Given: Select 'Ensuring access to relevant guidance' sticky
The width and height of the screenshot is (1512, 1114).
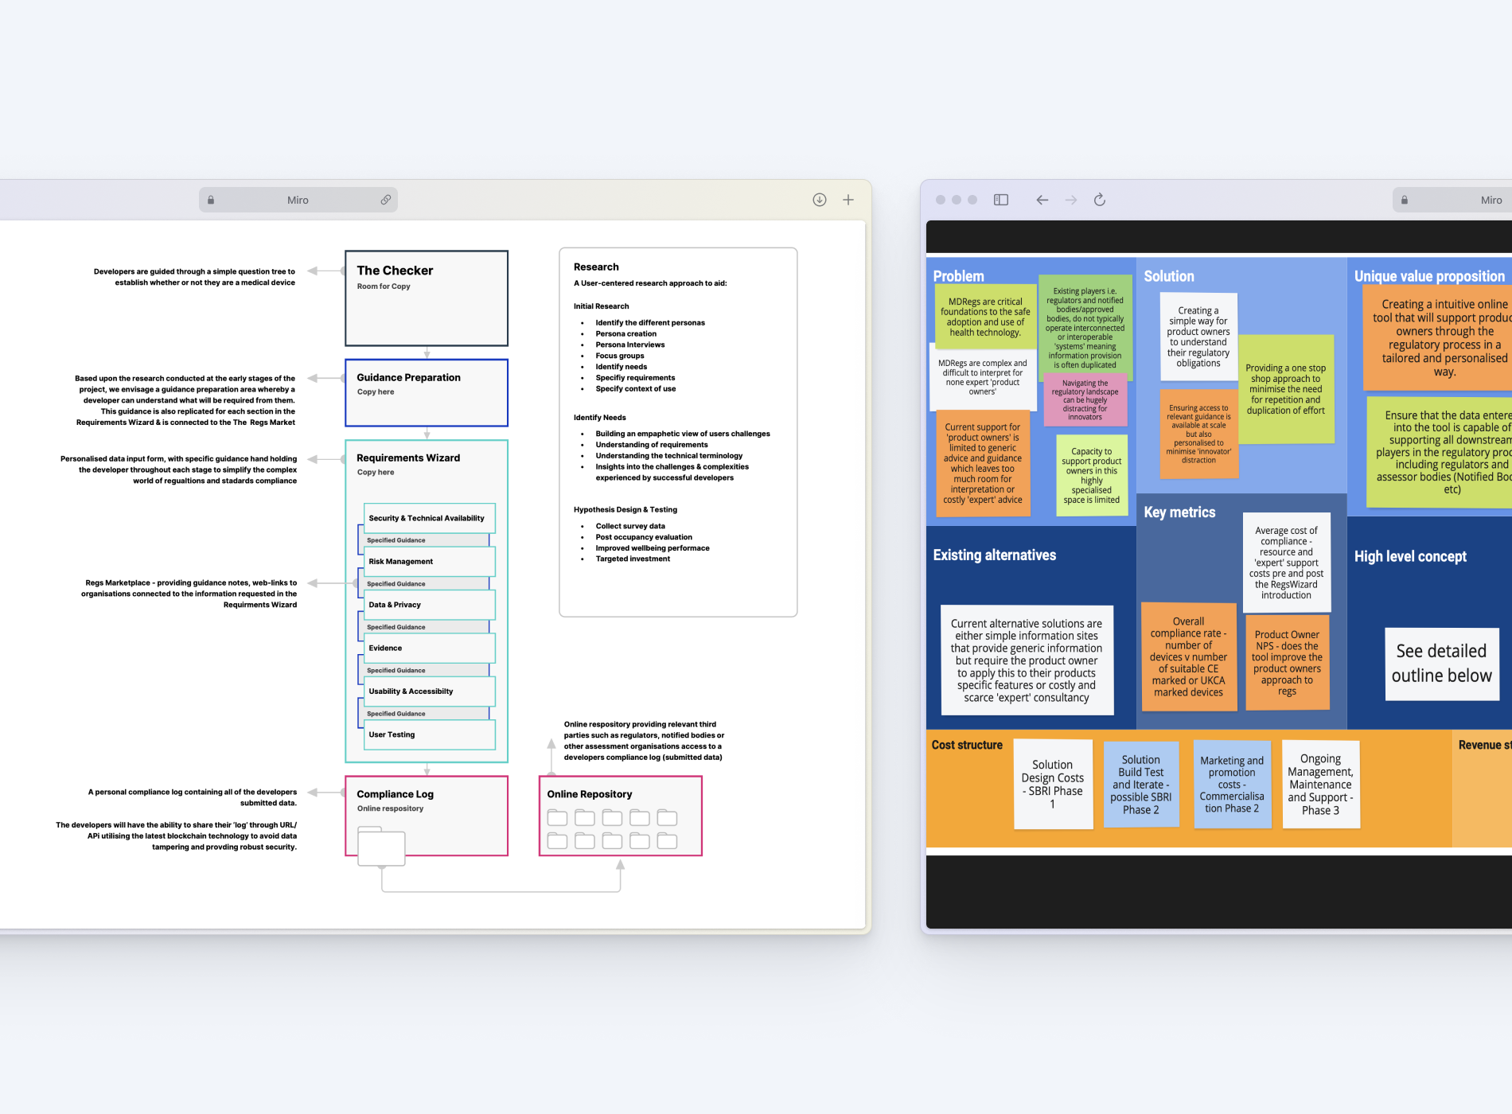Looking at the screenshot, I should tap(1199, 434).
